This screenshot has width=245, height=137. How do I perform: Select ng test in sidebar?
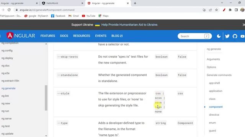(x=5, y=126)
